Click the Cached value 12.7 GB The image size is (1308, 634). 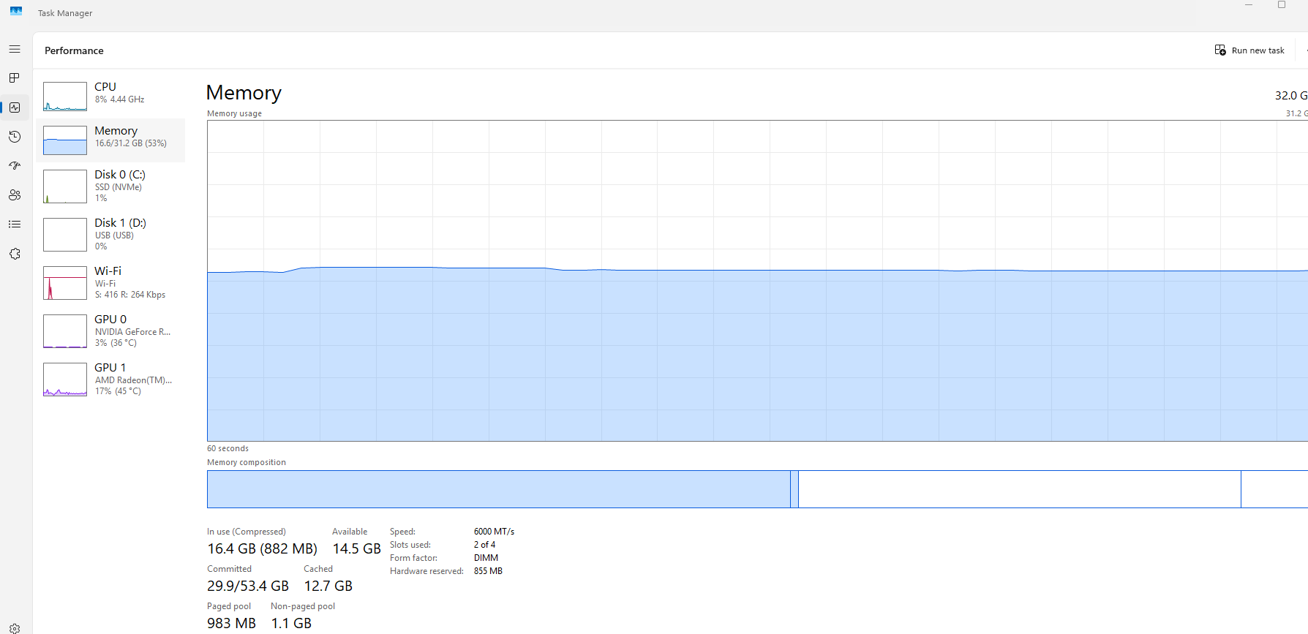click(328, 586)
